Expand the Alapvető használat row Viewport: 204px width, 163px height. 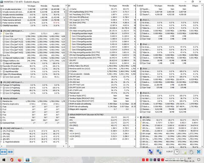(1, 63)
